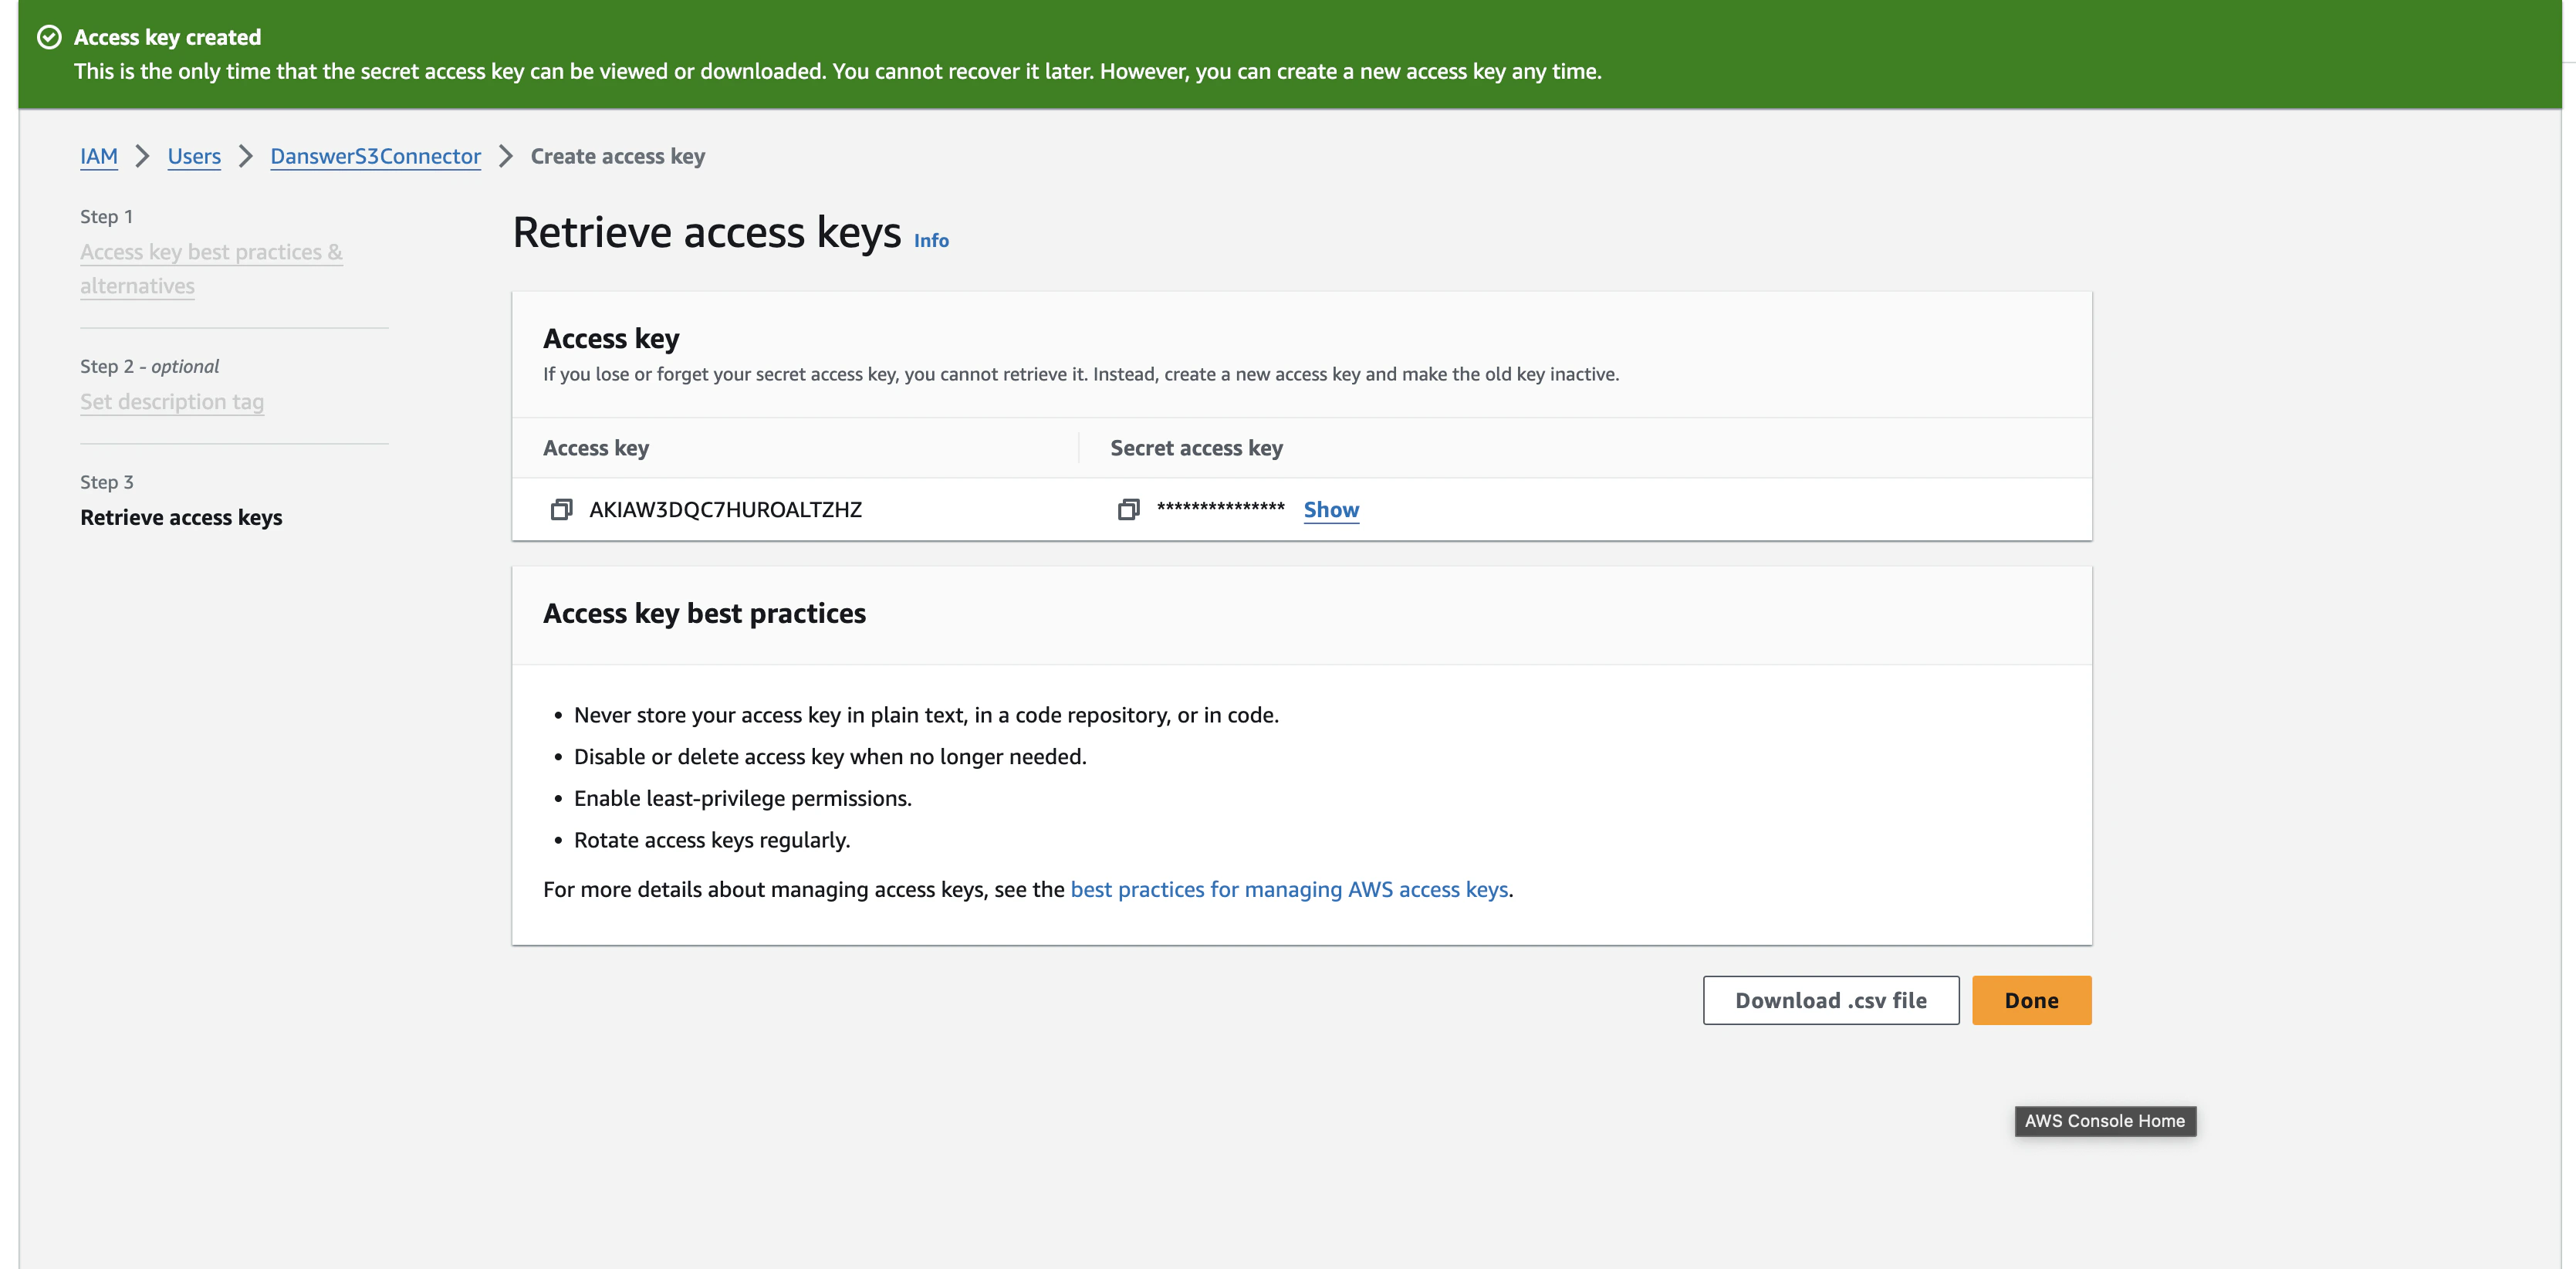Click the chevron after DanswerS3Connector
The width and height of the screenshot is (2576, 1269).
(x=506, y=157)
